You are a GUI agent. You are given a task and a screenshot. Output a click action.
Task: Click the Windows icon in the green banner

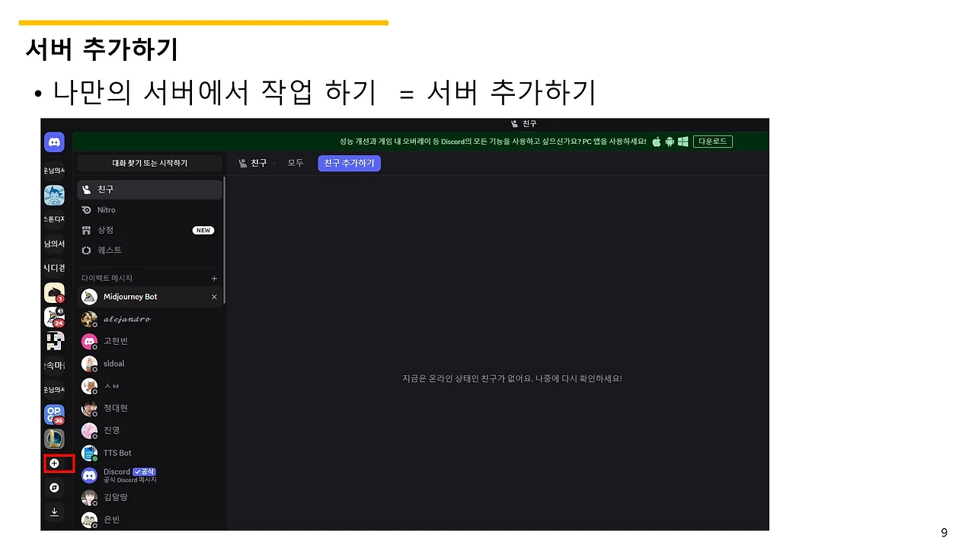pos(682,141)
